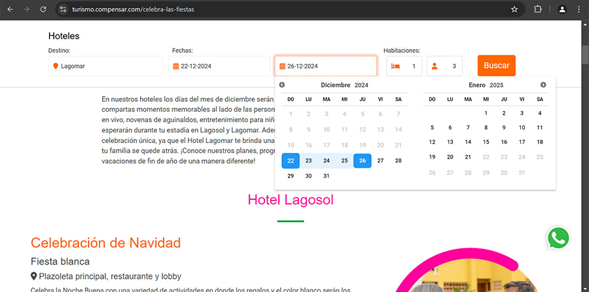The width and height of the screenshot is (589, 292).
Task: Select December 22 in the calendar
Action: (x=291, y=161)
